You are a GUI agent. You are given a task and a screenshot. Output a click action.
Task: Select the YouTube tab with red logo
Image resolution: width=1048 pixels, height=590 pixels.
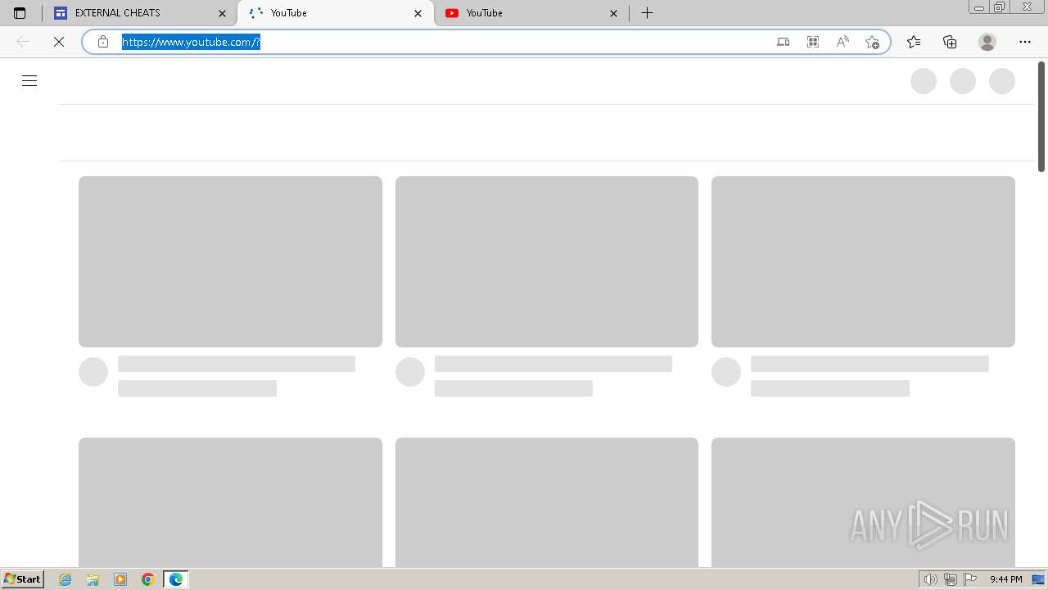531,13
